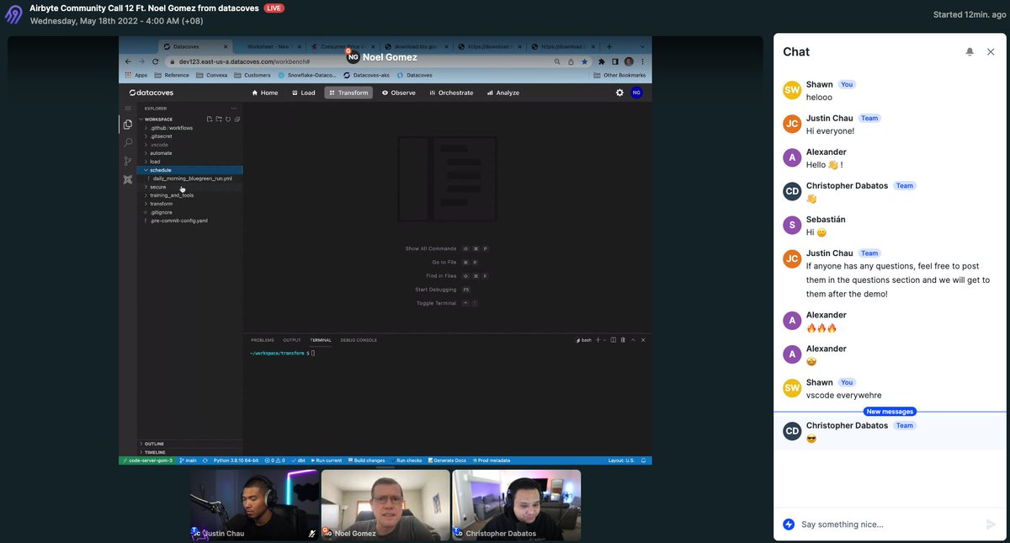The image size is (1010, 543).
Task: Switch to the Load tab
Action: (304, 93)
